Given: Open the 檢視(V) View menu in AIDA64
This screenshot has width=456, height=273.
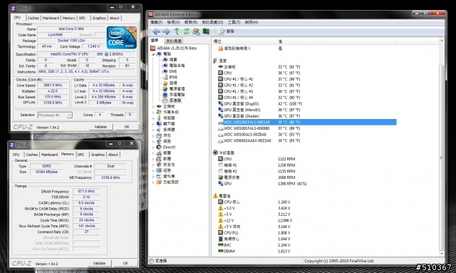Looking at the screenshot, I should click(x=173, y=22).
